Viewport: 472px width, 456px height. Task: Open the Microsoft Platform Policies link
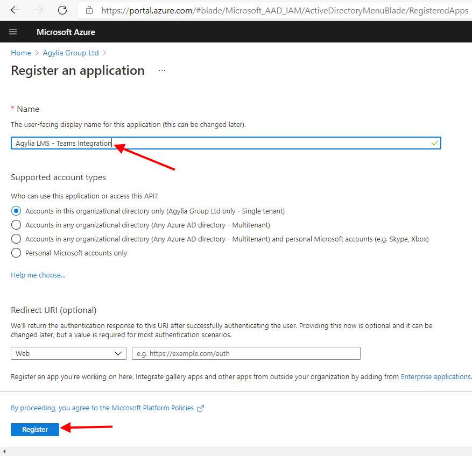(102, 408)
